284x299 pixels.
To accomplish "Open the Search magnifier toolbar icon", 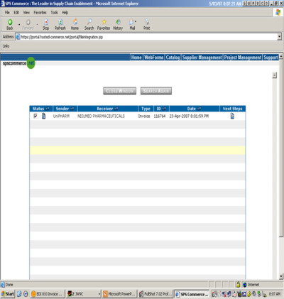I will [x=89, y=22].
